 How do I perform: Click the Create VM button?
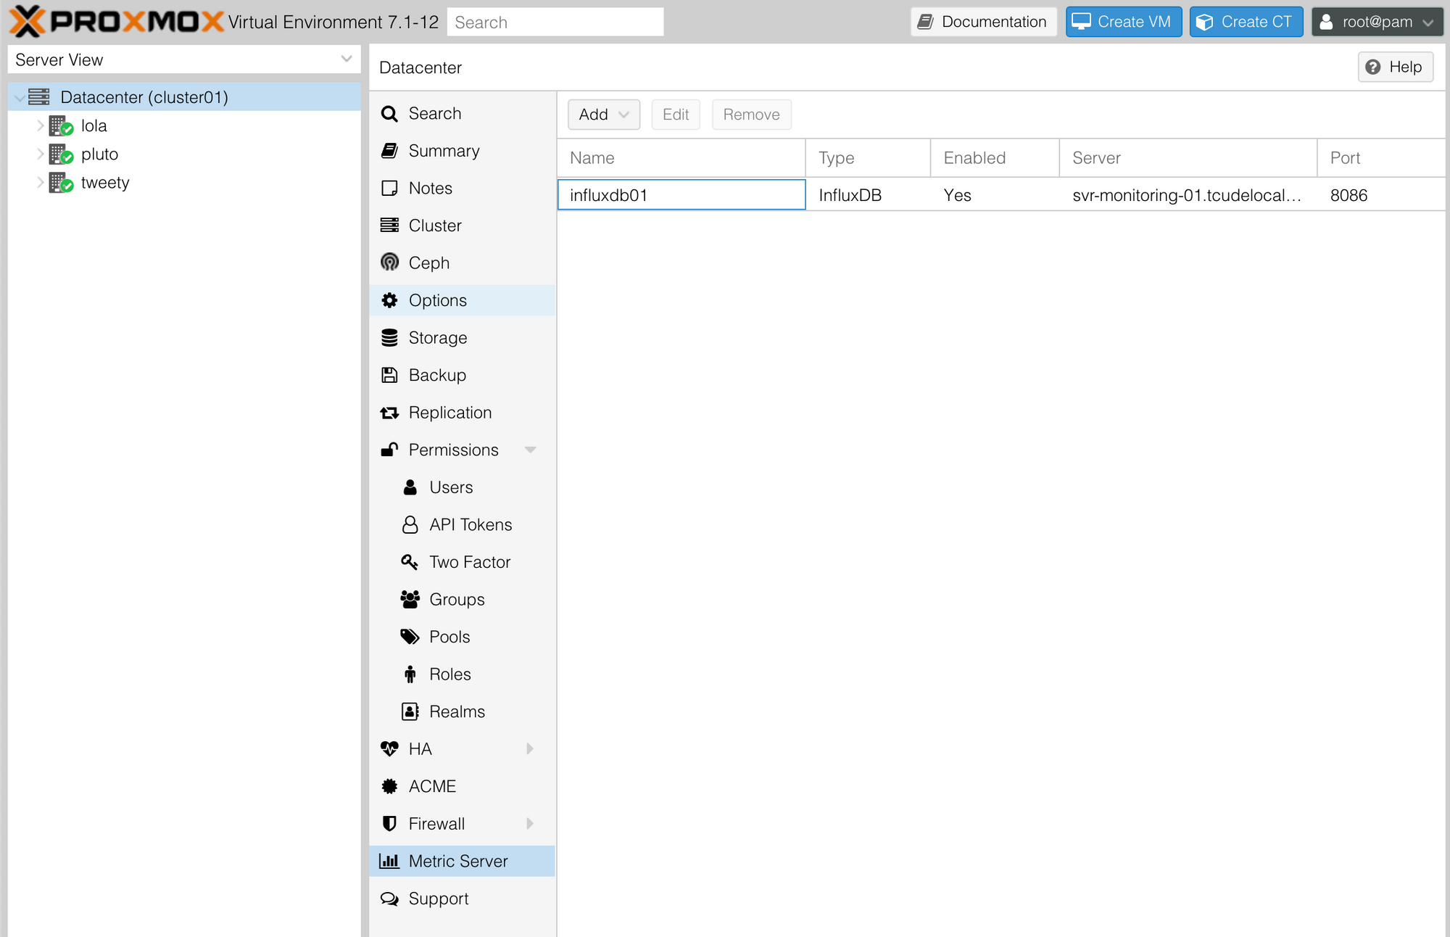pos(1124,22)
